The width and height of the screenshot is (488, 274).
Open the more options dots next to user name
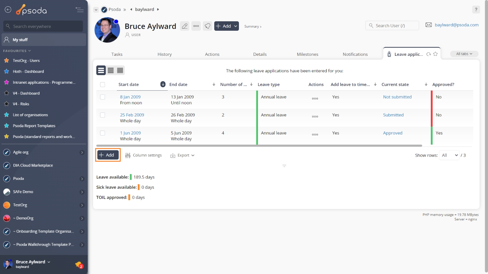(196, 26)
